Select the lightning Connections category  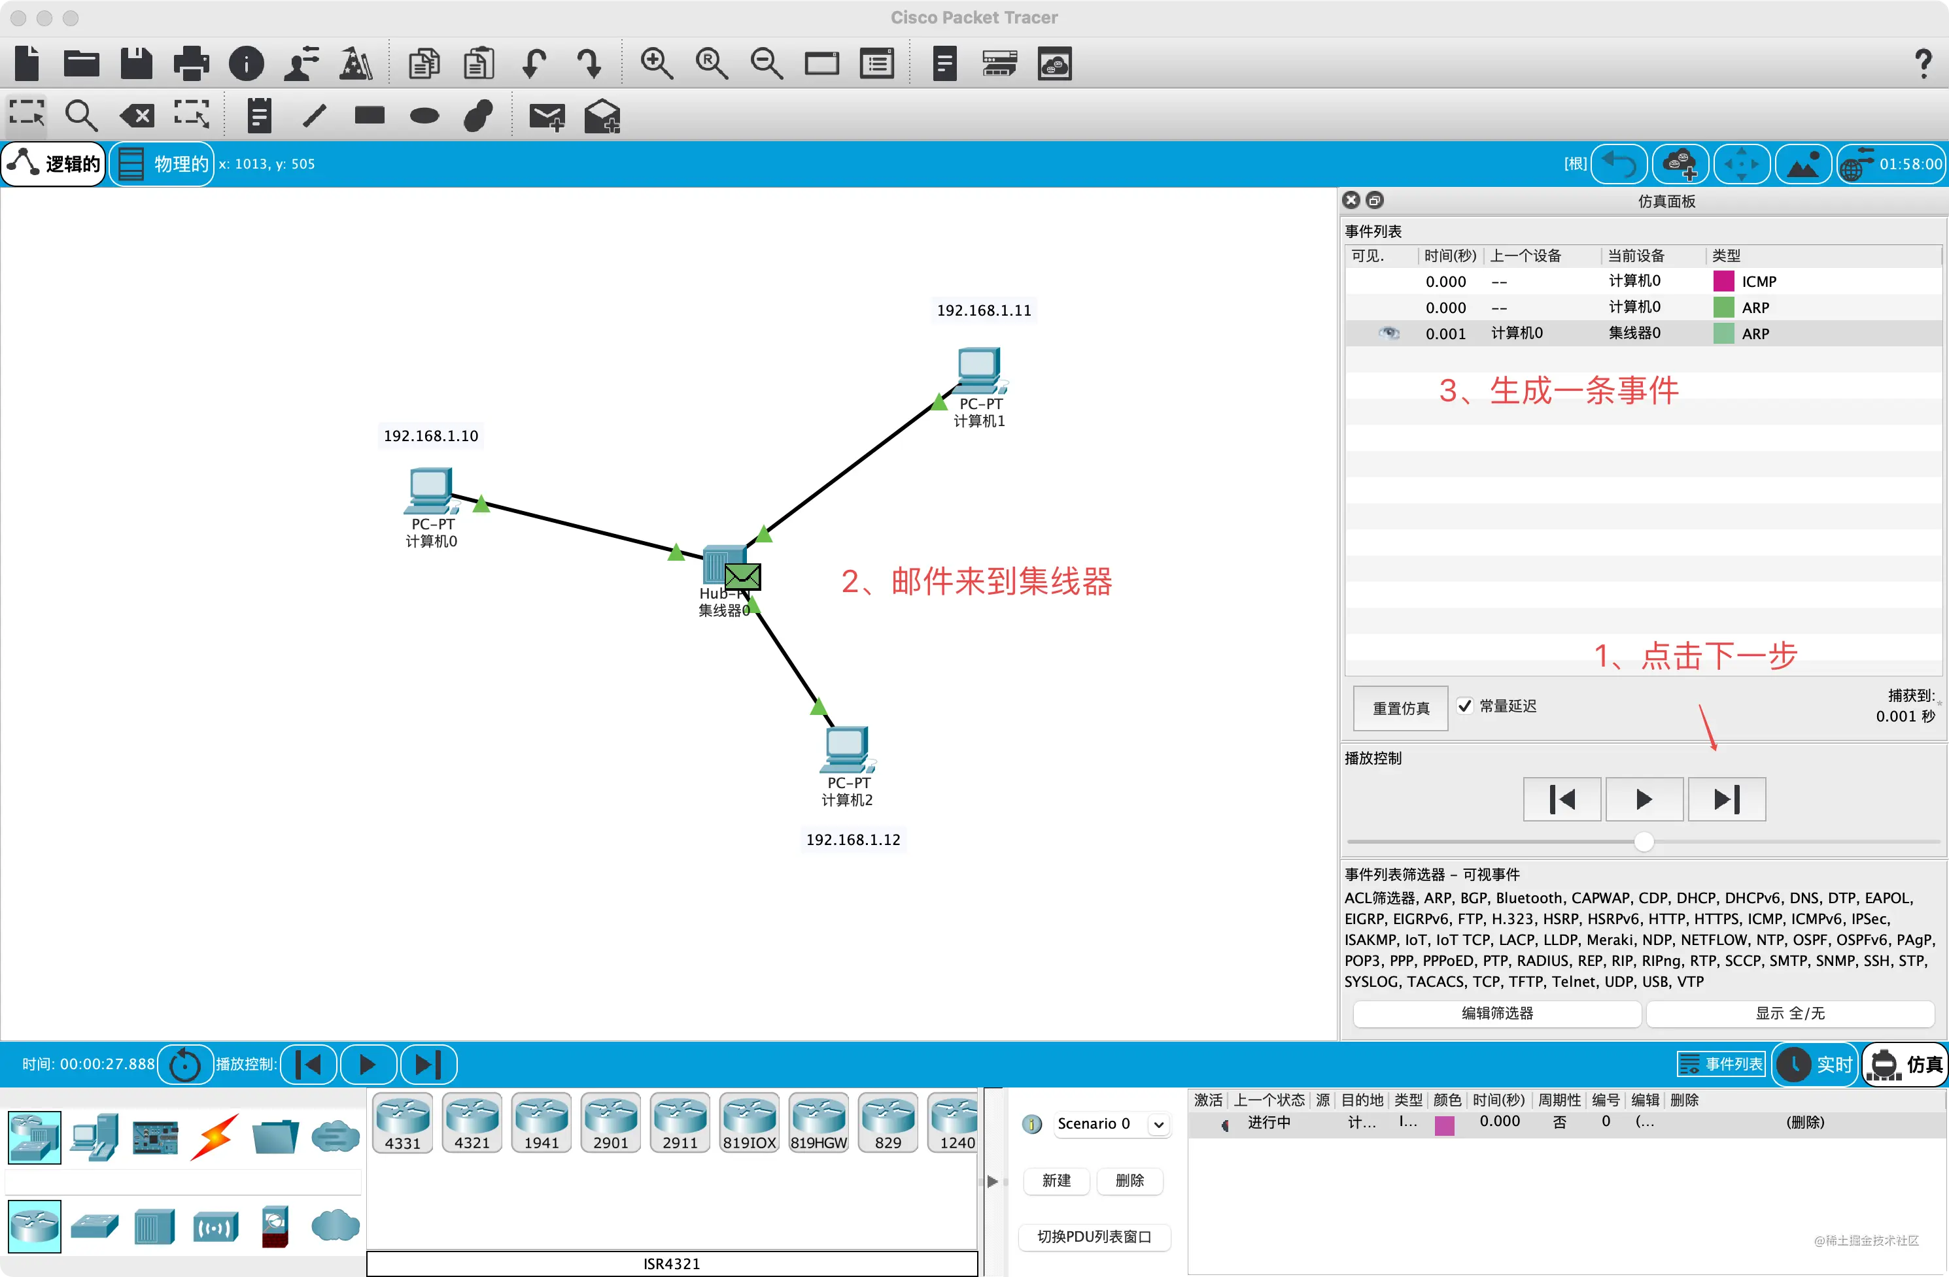coord(215,1136)
